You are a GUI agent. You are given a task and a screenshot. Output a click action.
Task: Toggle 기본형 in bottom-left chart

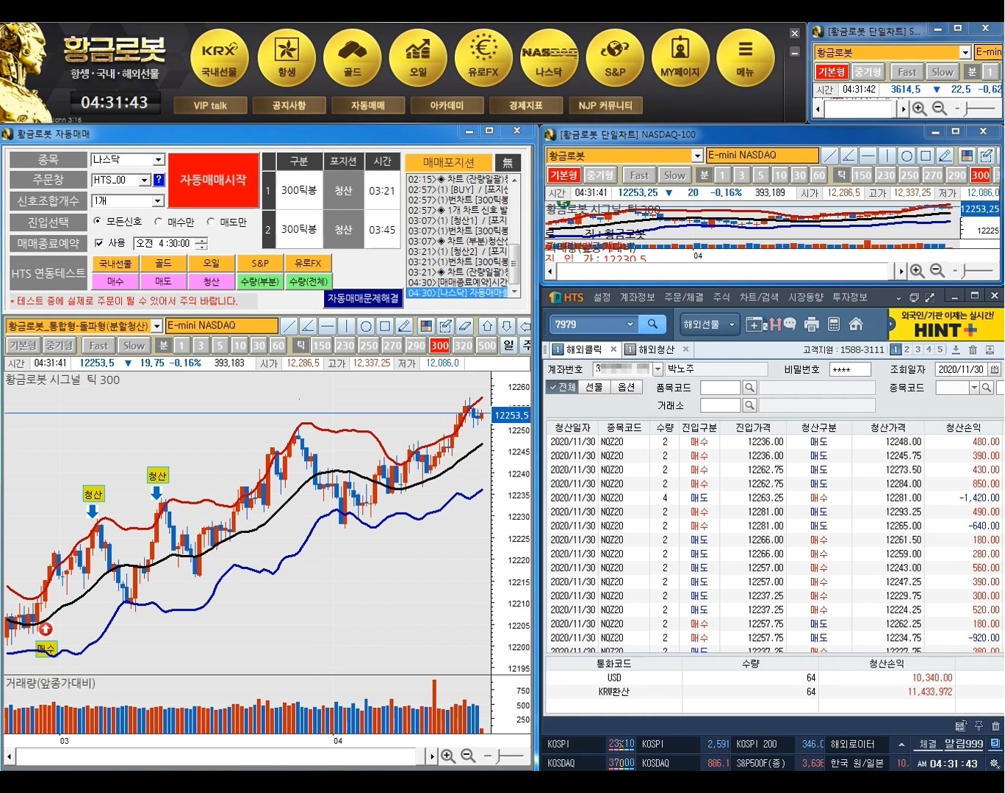click(23, 345)
